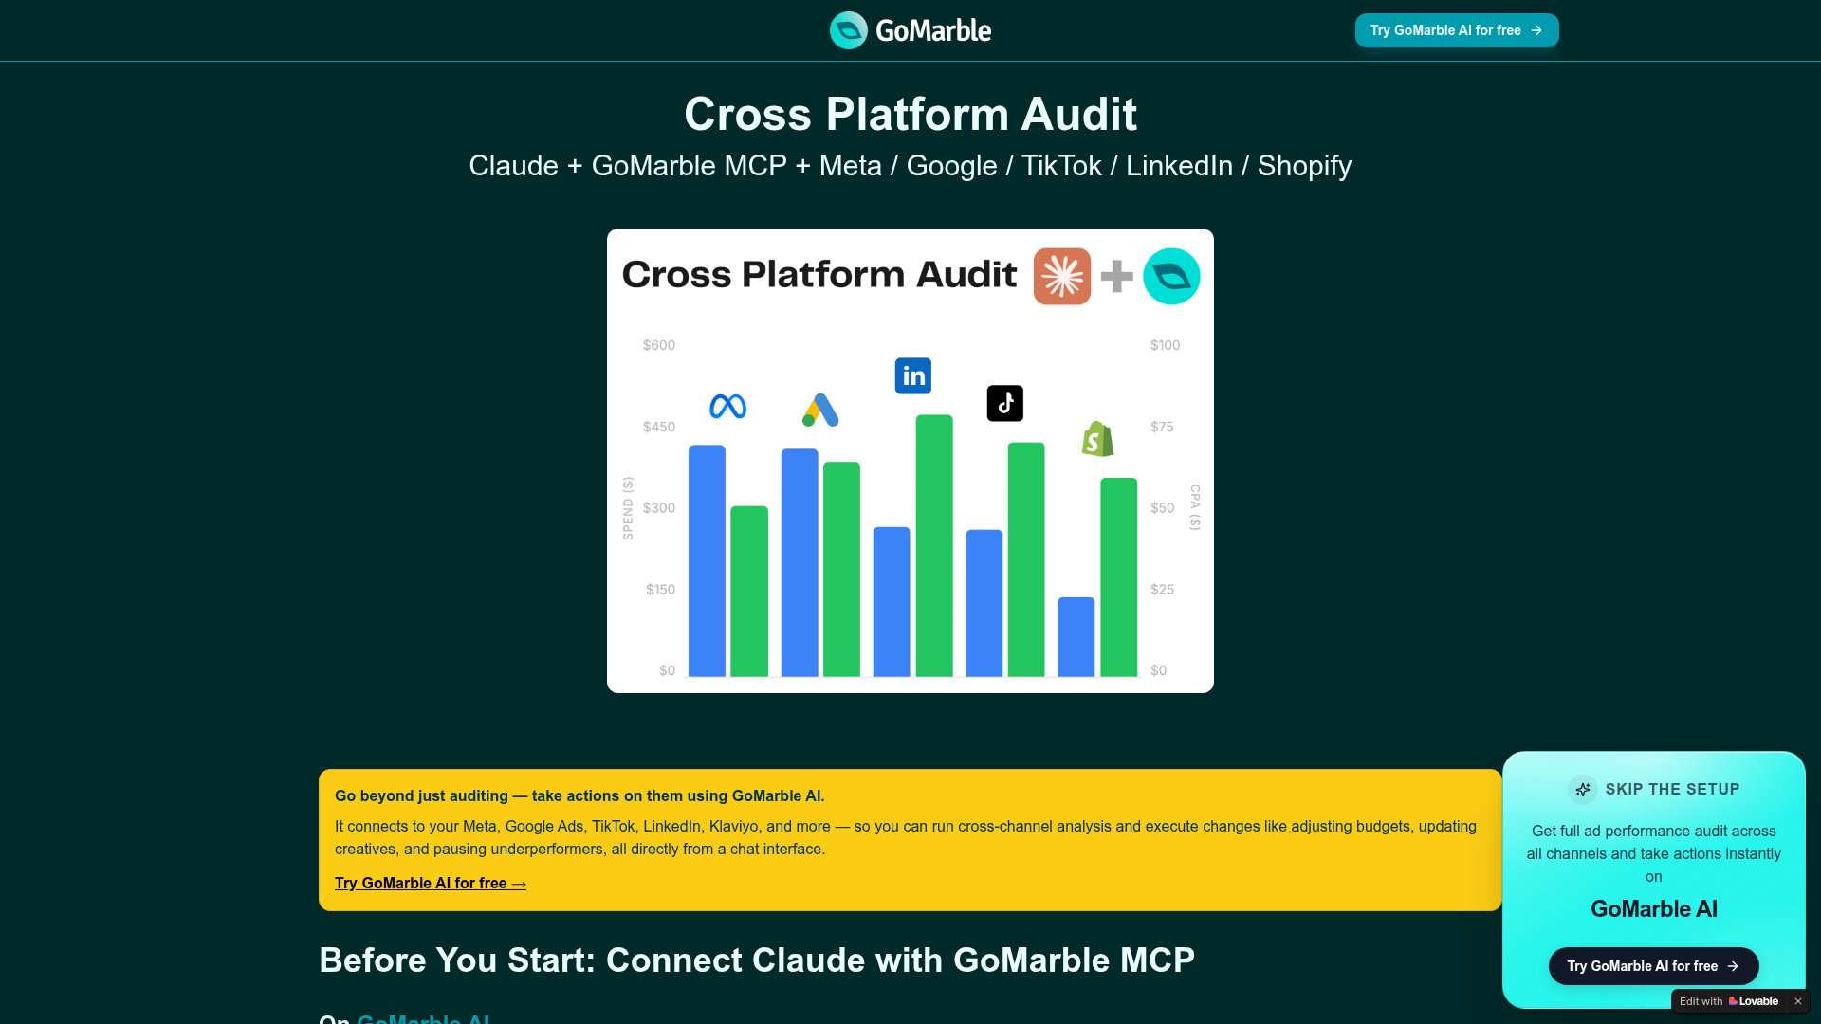Click the 'GoMarble AI' title in the side card
Viewport: 1821px width, 1024px height.
pos(1653,908)
